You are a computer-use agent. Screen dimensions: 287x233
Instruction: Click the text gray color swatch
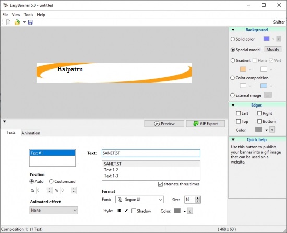(x=177, y=211)
